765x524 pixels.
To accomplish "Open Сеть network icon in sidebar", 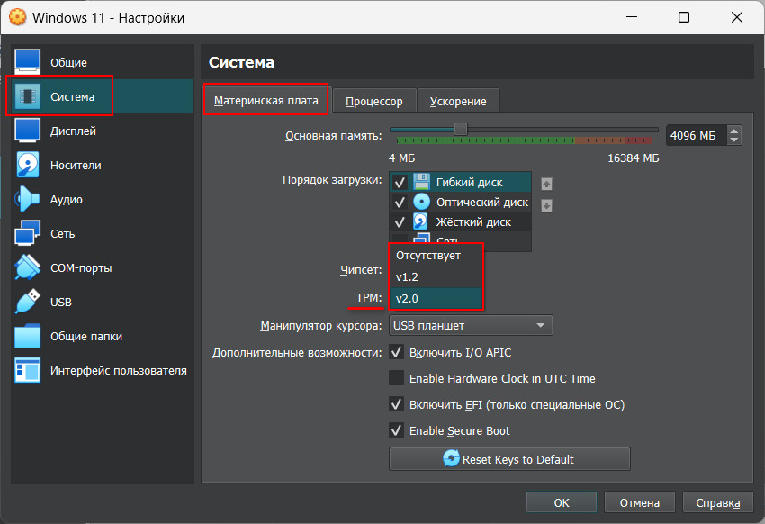I will click(27, 233).
